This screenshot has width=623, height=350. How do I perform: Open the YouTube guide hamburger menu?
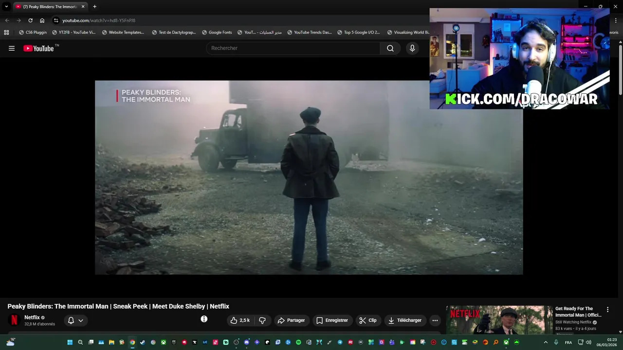pos(12,48)
